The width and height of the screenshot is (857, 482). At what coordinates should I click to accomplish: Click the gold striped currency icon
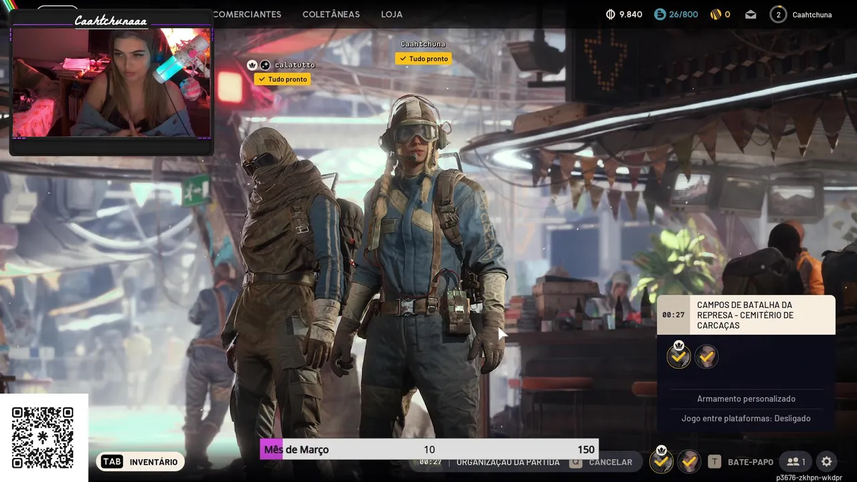(716, 14)
